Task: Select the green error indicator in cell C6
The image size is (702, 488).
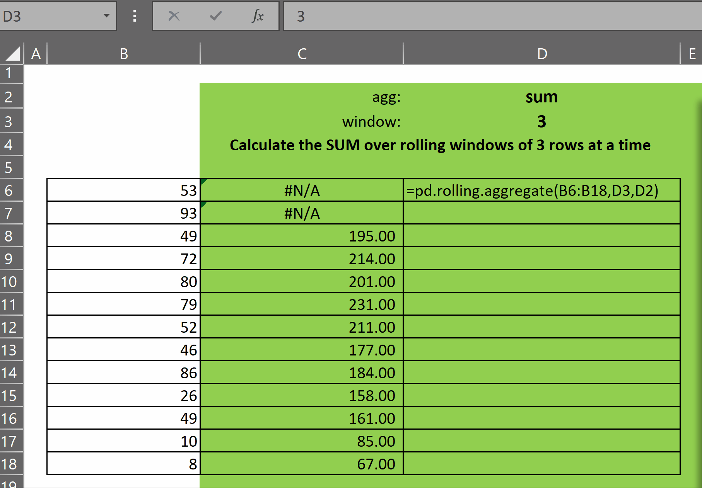Action: point(203,181)
